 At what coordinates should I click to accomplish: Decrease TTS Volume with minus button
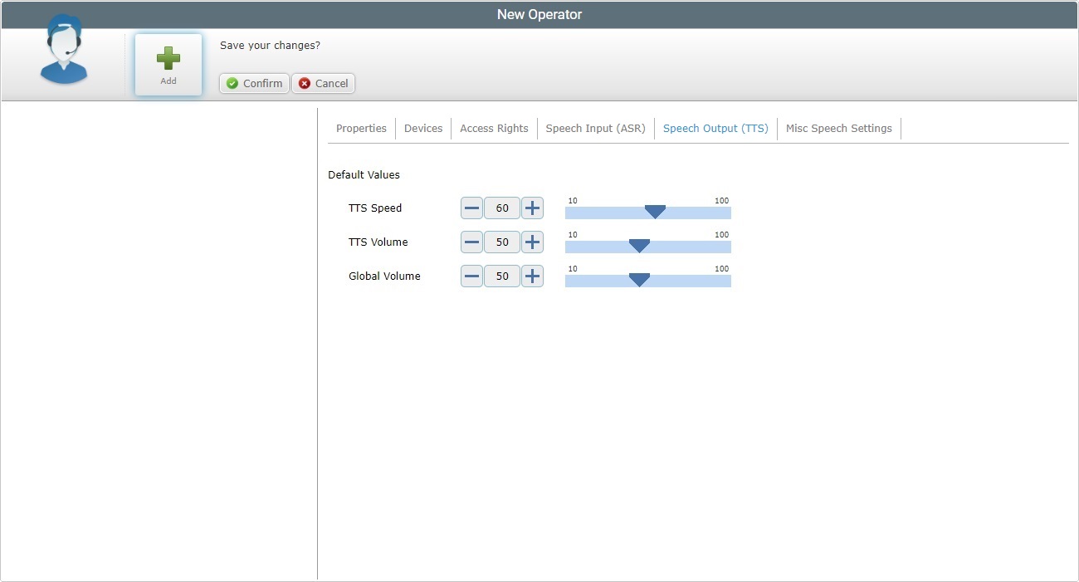click(x=471, y=242)
